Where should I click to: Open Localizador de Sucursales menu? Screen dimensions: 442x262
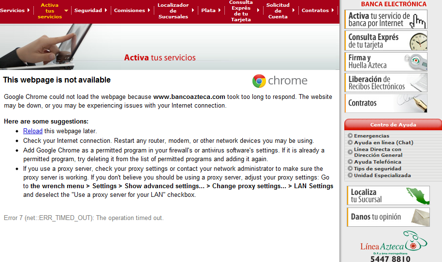click(173, 11)
